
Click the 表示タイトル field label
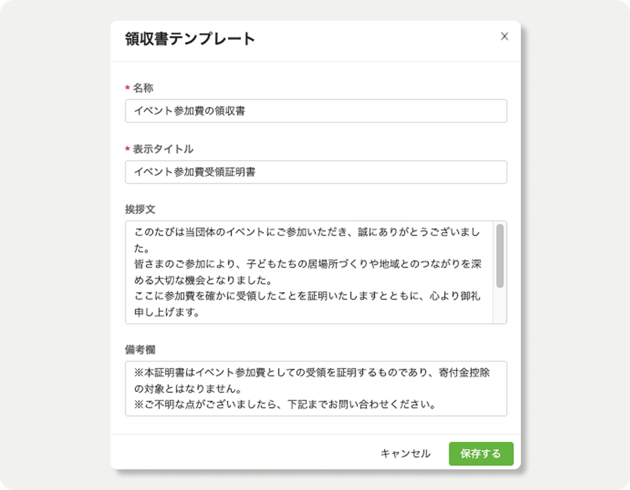pos(163,149)
